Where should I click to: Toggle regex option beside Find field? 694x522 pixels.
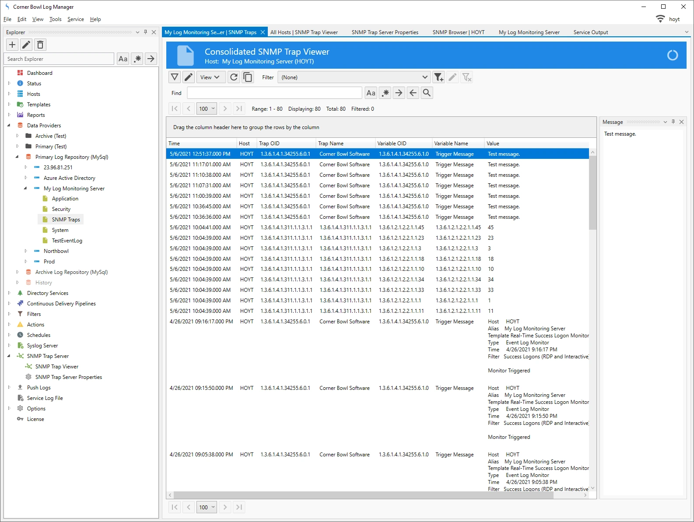point(385,93)
